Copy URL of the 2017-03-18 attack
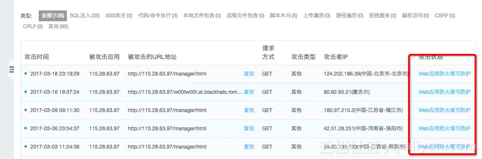This screenshot has height=159, width=482. coord(249,74)
